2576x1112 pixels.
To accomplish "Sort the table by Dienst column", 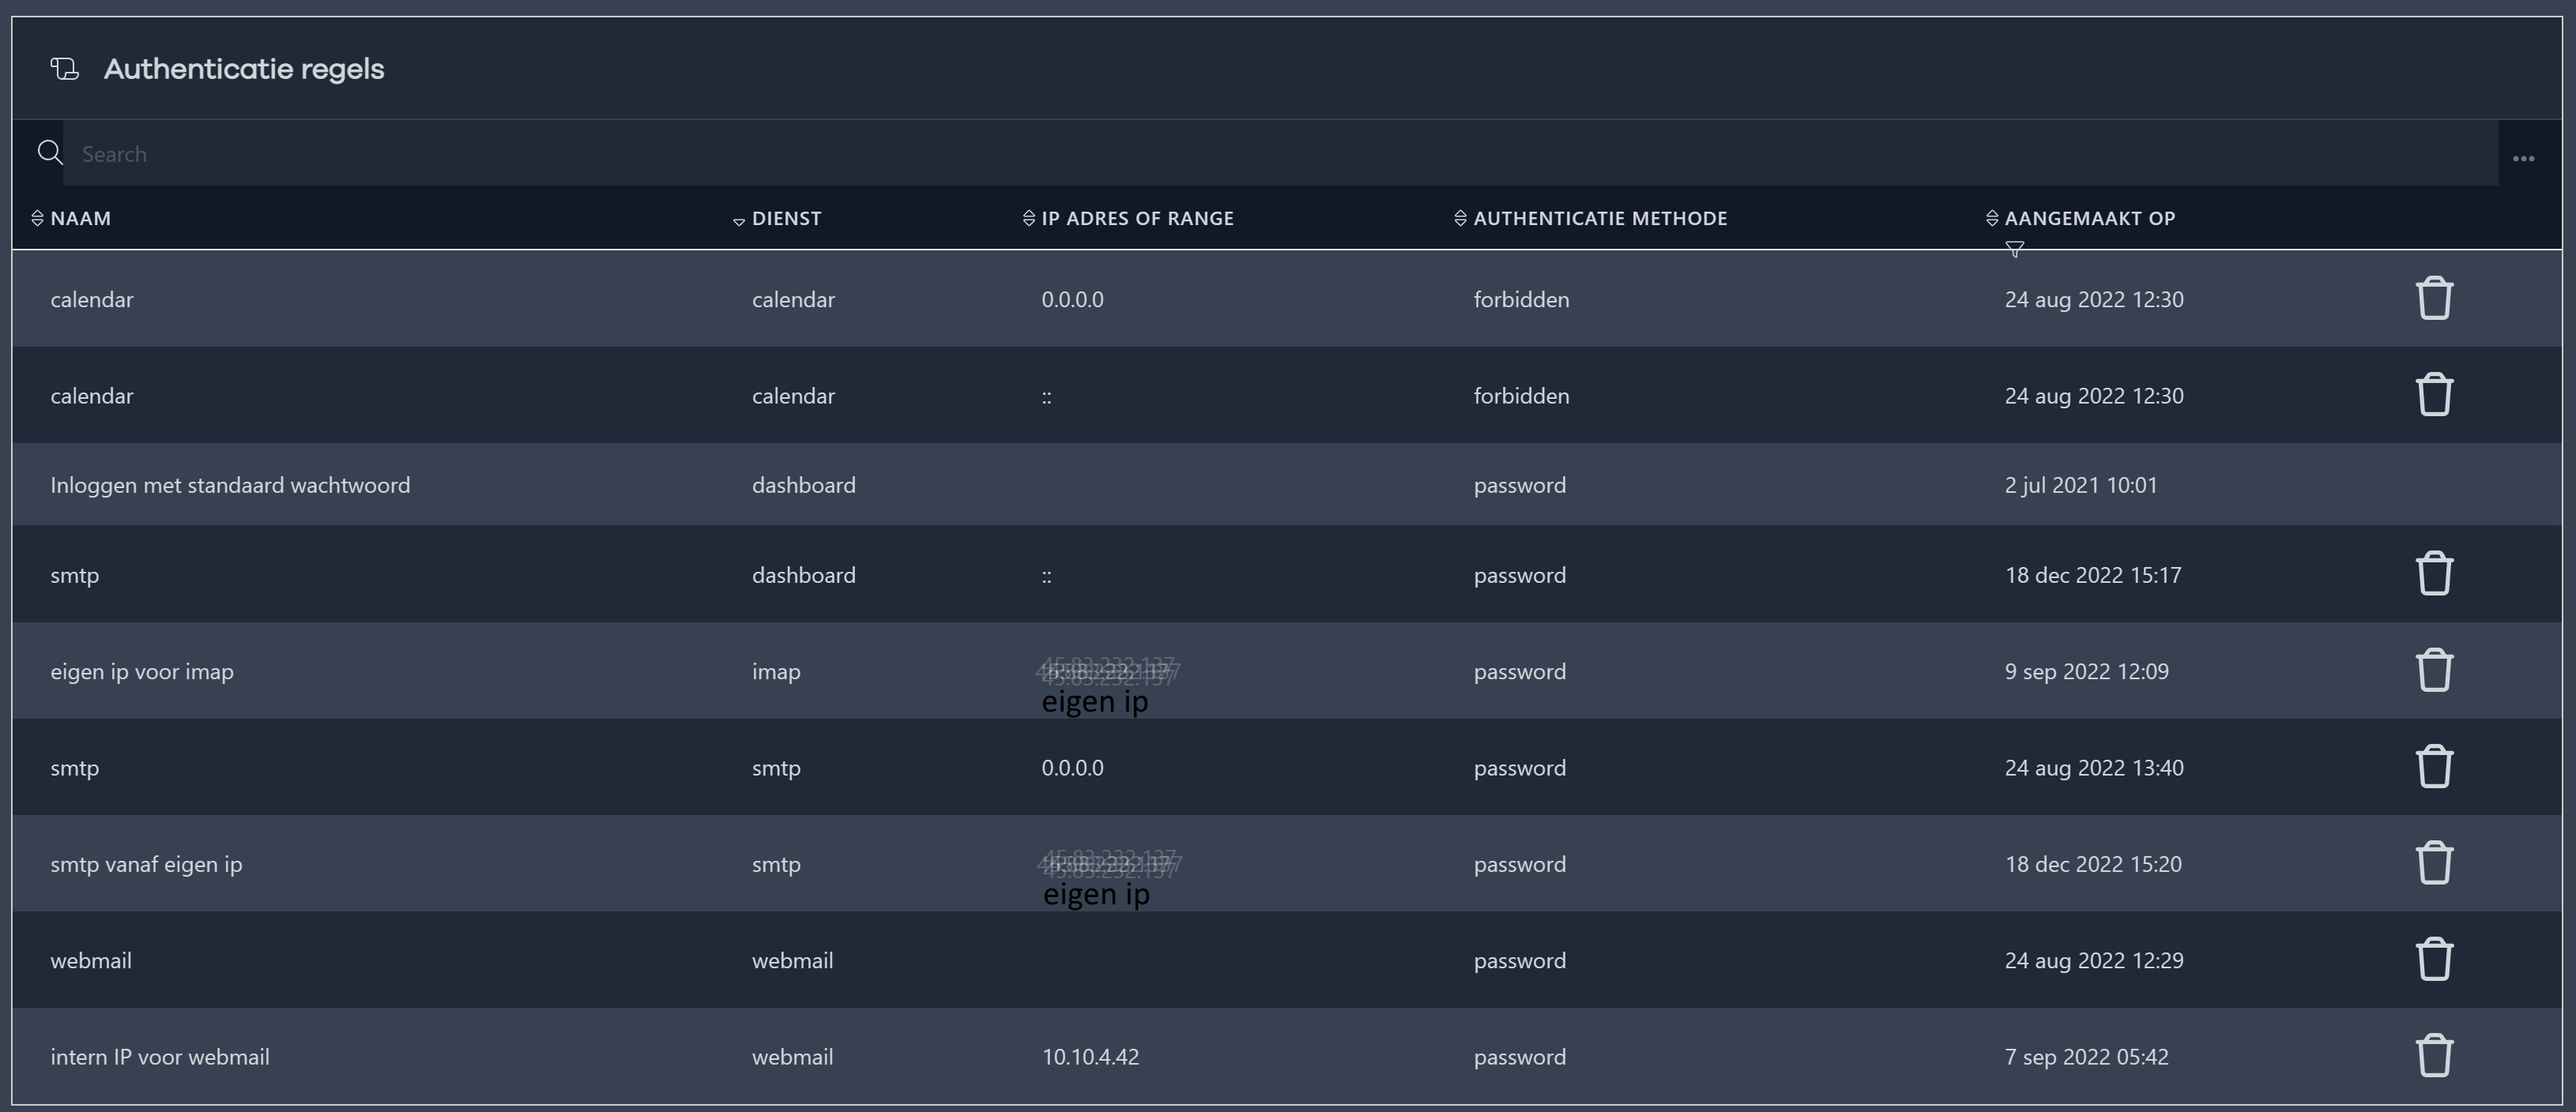I will [x=785, y=218].
